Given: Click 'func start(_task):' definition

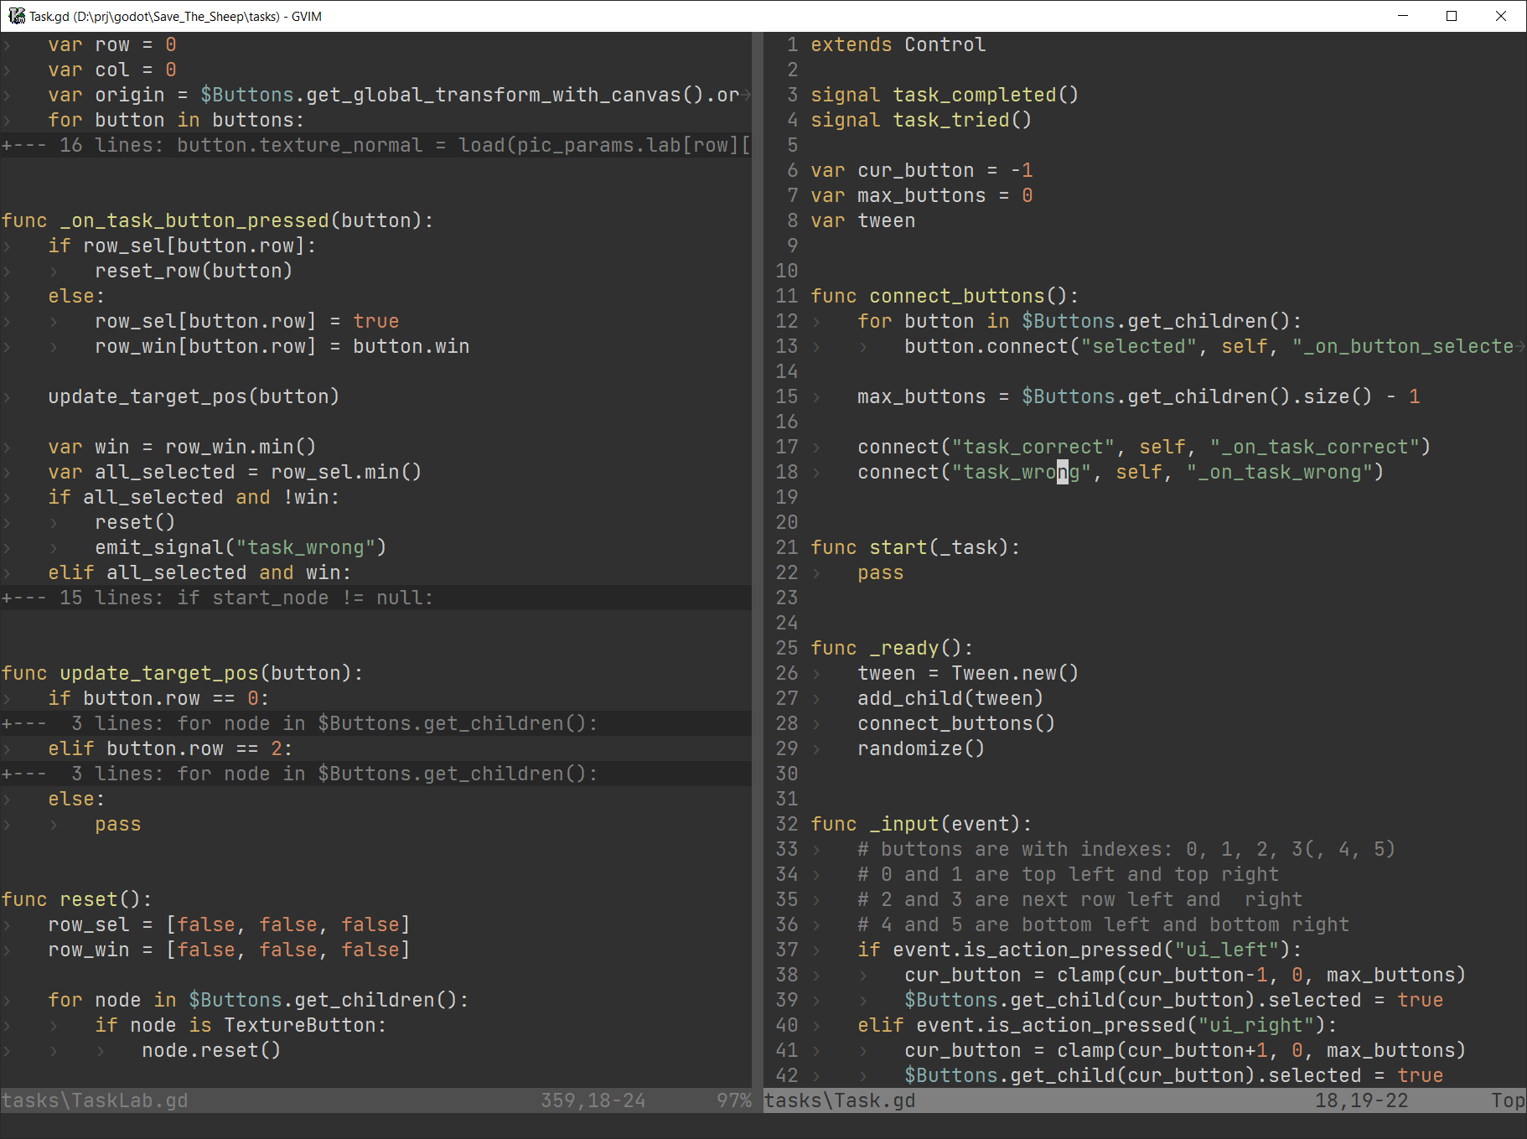Looking at the screenshot, I should click(x=915, y=547).
